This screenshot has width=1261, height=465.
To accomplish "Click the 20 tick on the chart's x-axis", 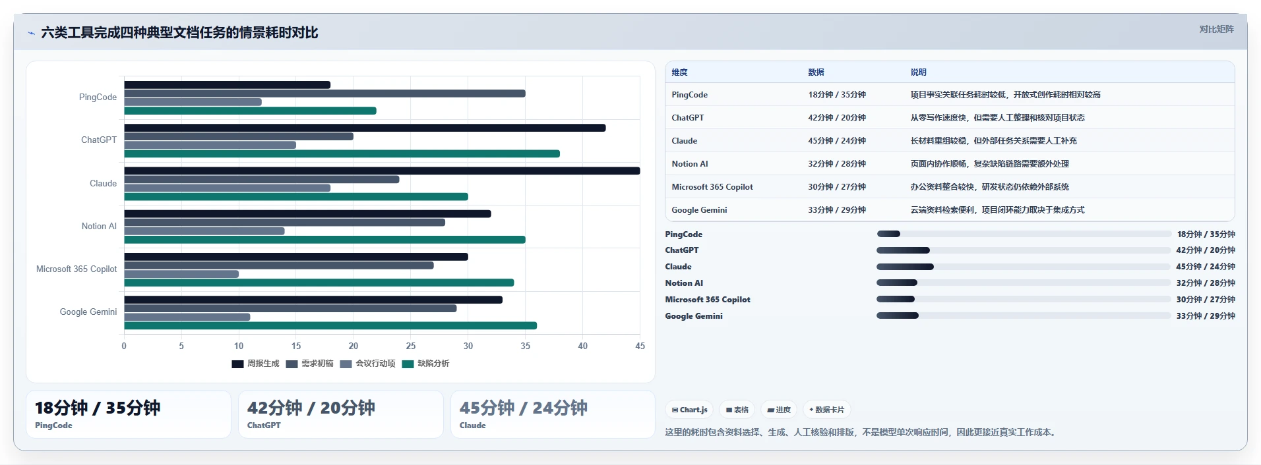I will coord(354,346).
